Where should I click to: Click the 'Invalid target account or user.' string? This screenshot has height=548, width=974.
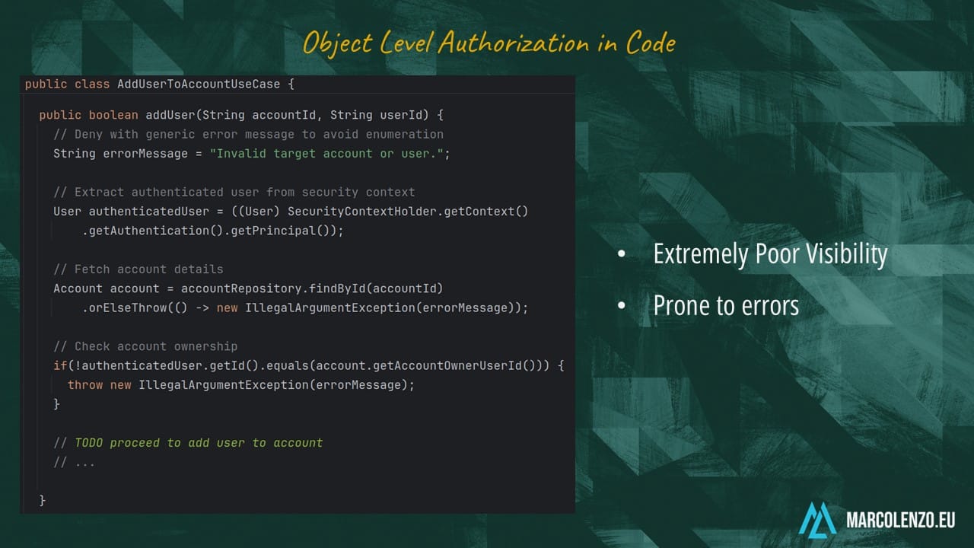(x=330, y=154)
